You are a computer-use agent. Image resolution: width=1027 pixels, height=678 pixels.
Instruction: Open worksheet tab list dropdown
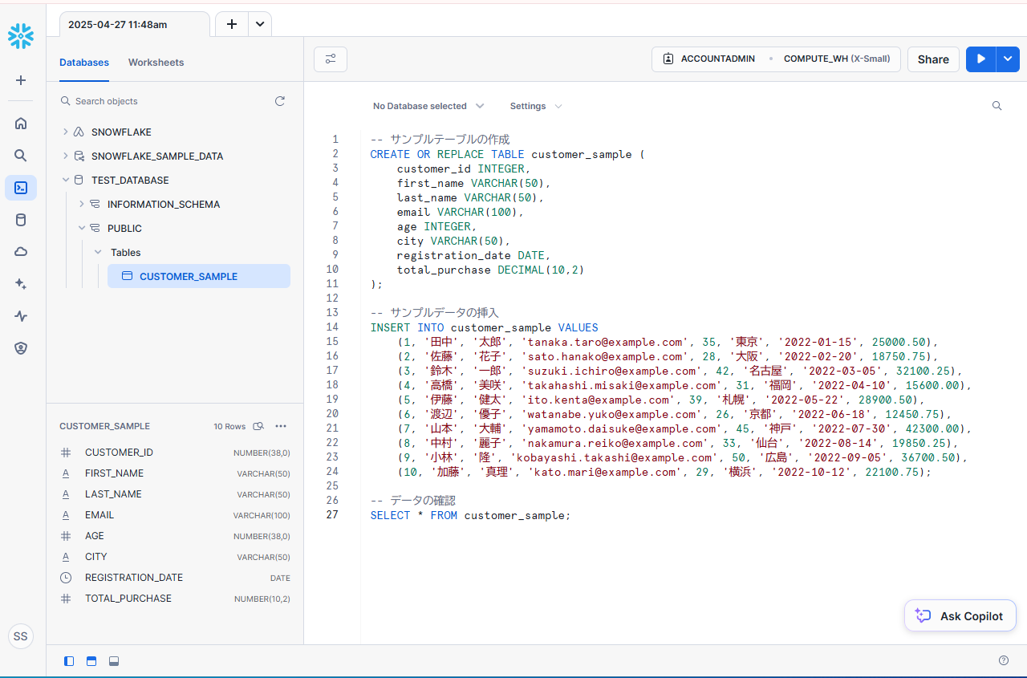260,24
